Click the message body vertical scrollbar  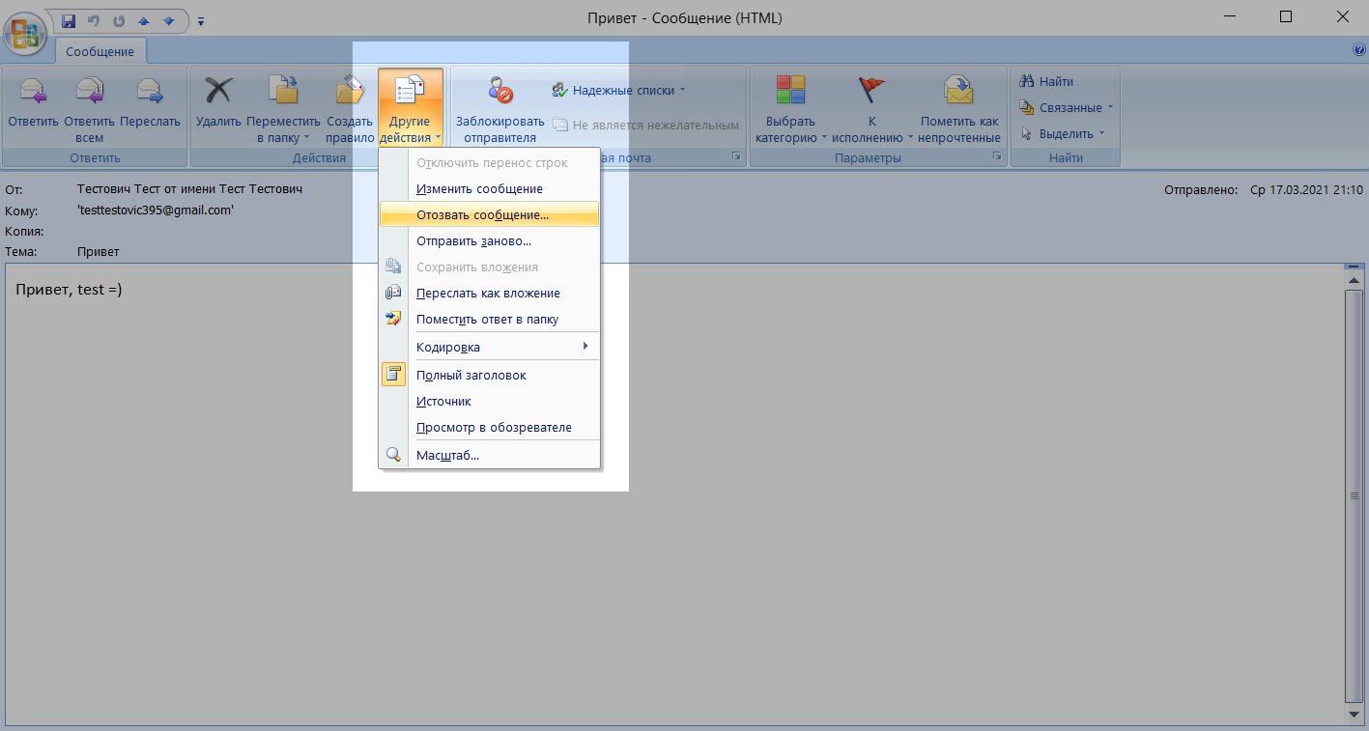(x=1353, y=494)
